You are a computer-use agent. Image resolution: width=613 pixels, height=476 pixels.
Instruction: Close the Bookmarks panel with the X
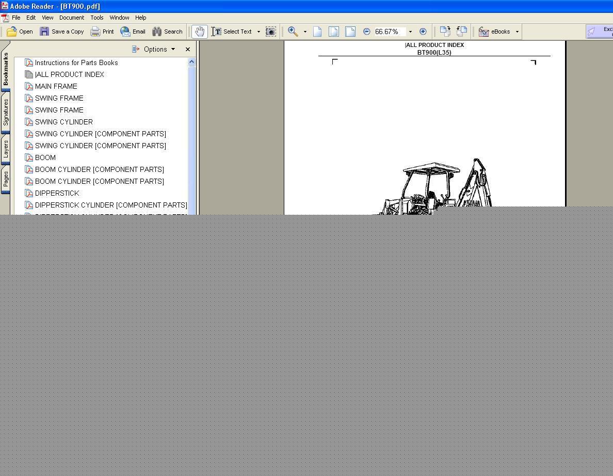(188, 49)
